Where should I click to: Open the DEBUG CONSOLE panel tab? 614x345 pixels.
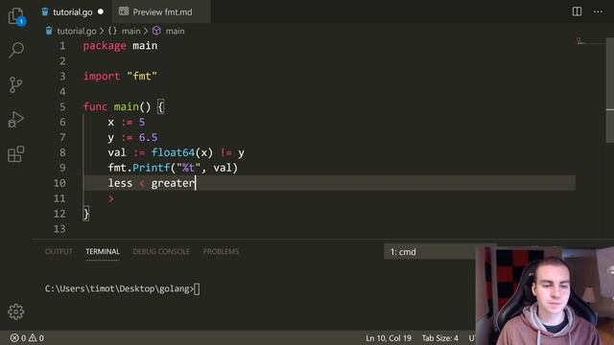(161, 251)
